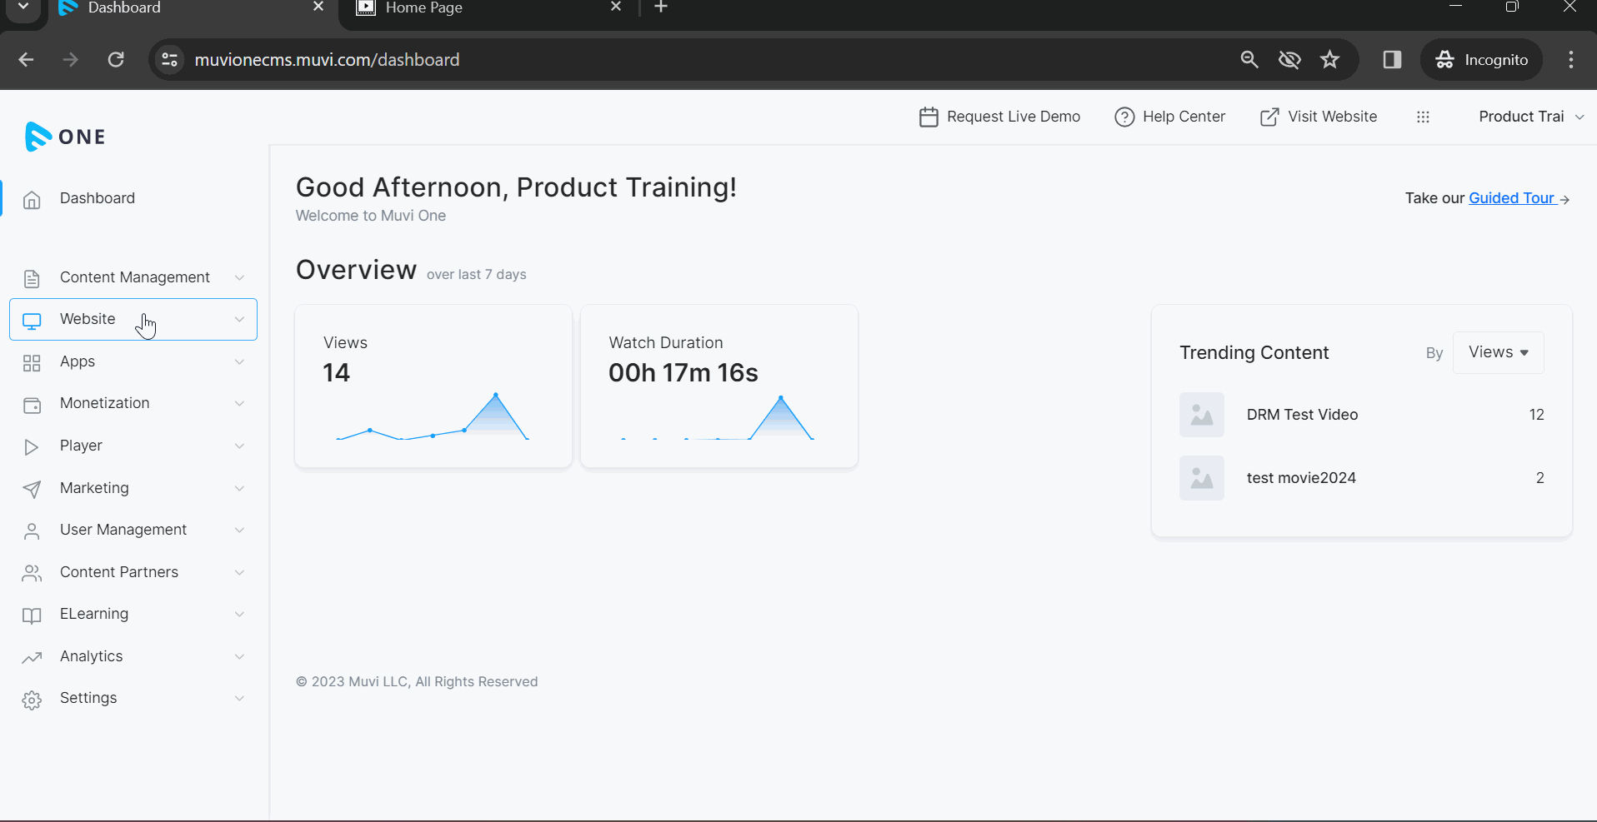Image resolution: width=1597 pixels, height=822 pixels.
Task: Click Request Live Demo button
Action: point(999,117)
